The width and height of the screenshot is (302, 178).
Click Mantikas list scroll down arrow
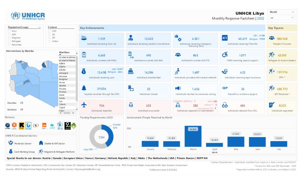77,109
